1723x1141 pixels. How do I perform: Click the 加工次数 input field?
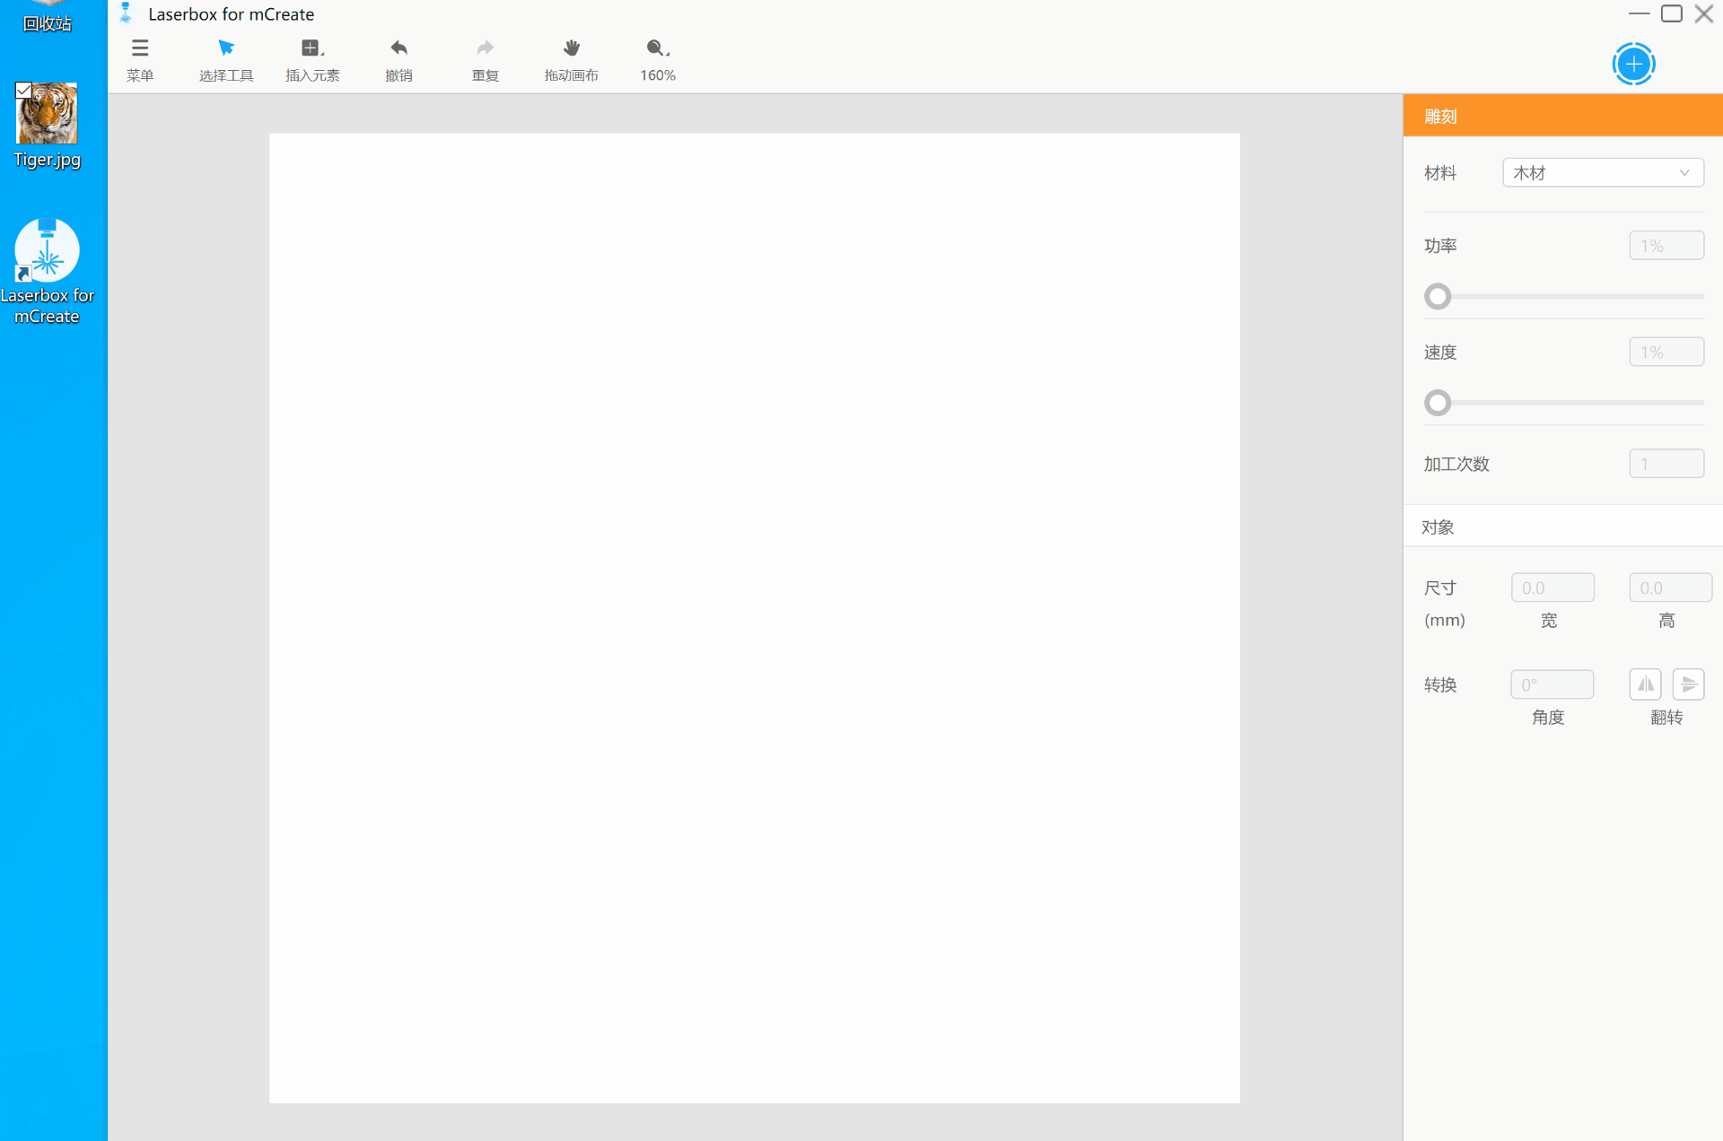[1666, 464]
